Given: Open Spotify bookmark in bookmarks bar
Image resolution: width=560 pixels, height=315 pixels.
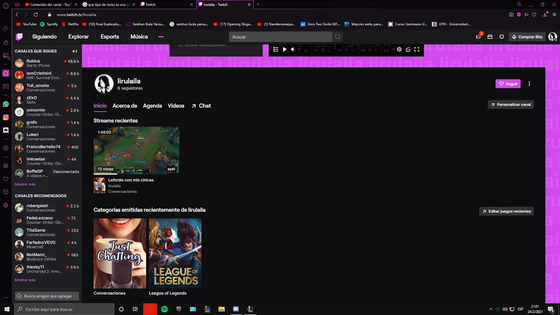Looking at the screenshot, I should point(49,24).
